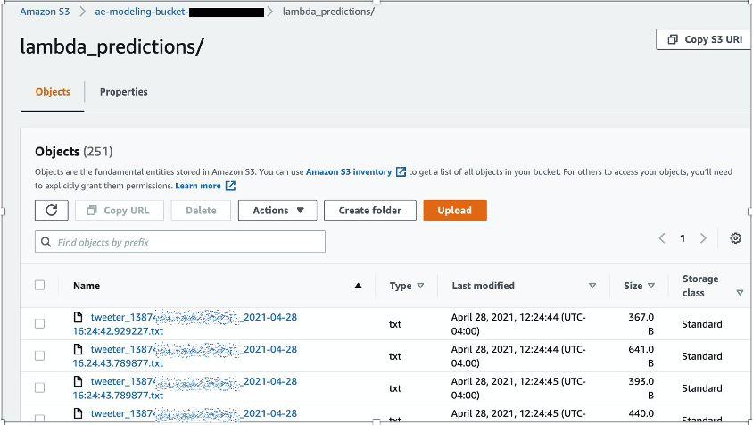Click the lambda_predictions/ page title
Image resolution: width=753 pixels, height=425 pixels.
[112, 46]
